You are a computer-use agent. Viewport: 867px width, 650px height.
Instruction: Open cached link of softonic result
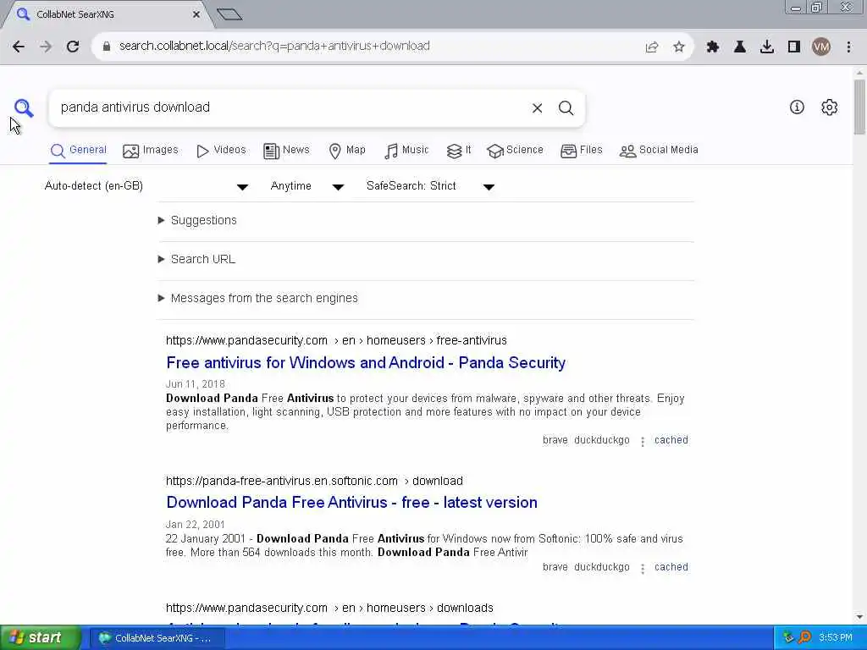pos(671,567)
